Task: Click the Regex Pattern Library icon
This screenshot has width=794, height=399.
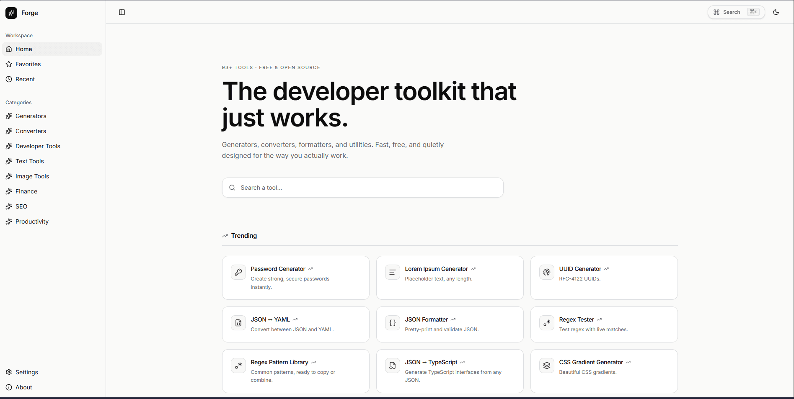Action: (238, 366)
